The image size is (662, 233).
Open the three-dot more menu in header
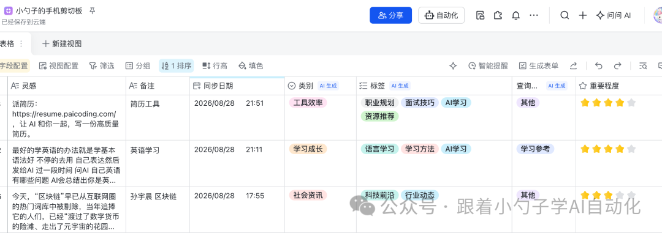534,15
